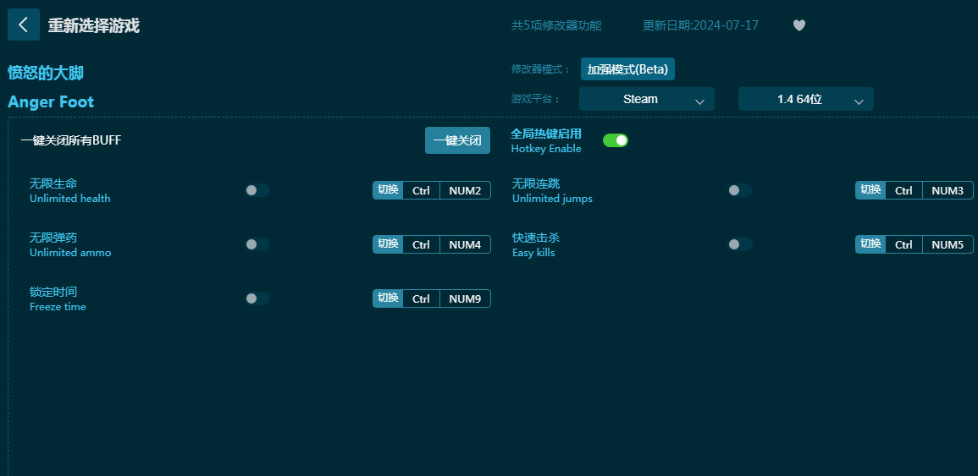Select Ctrl modifier key for Freeze time
The image size is (978, 476).
pyautogui.click(x=421, y=299)
